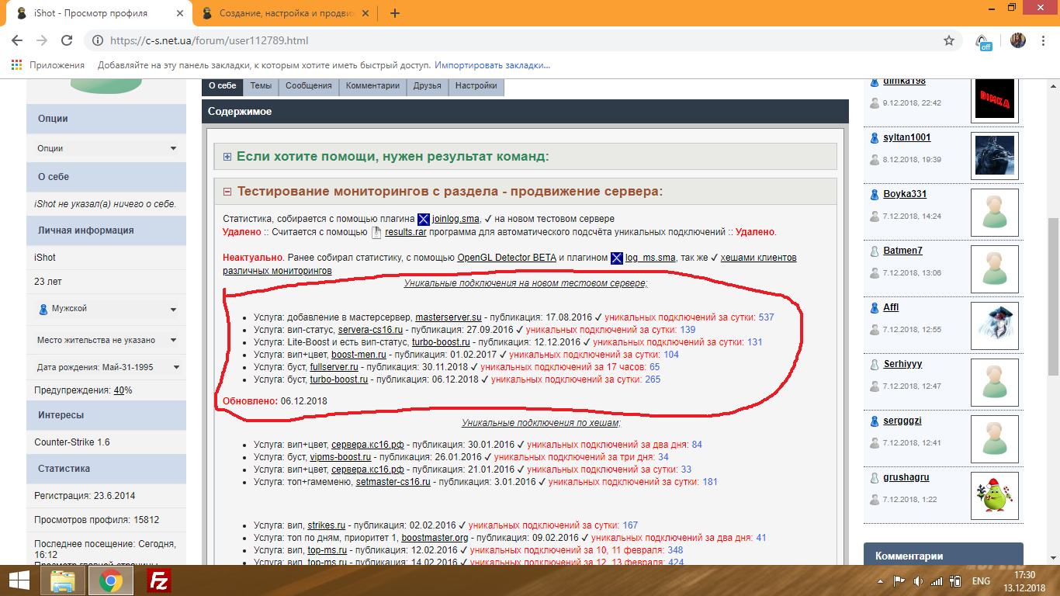
Task: Open the setmaster-cs16.ru link
Action: 393,482
